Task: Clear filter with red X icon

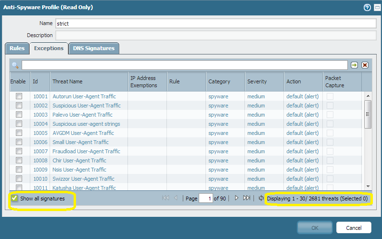Action: [x=365, y=65]
